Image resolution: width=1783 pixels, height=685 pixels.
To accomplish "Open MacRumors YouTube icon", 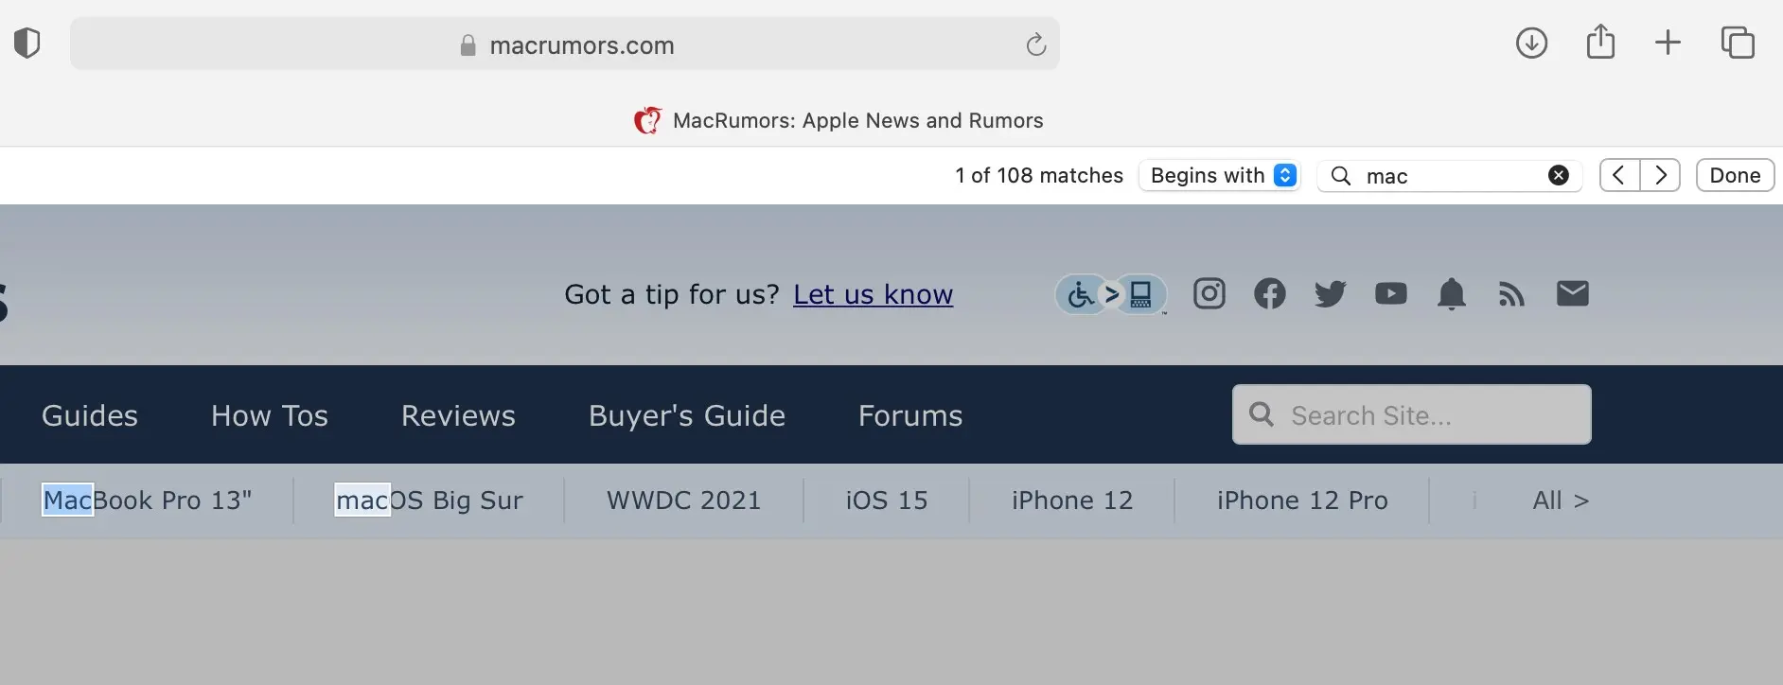I will [1390, 294].
